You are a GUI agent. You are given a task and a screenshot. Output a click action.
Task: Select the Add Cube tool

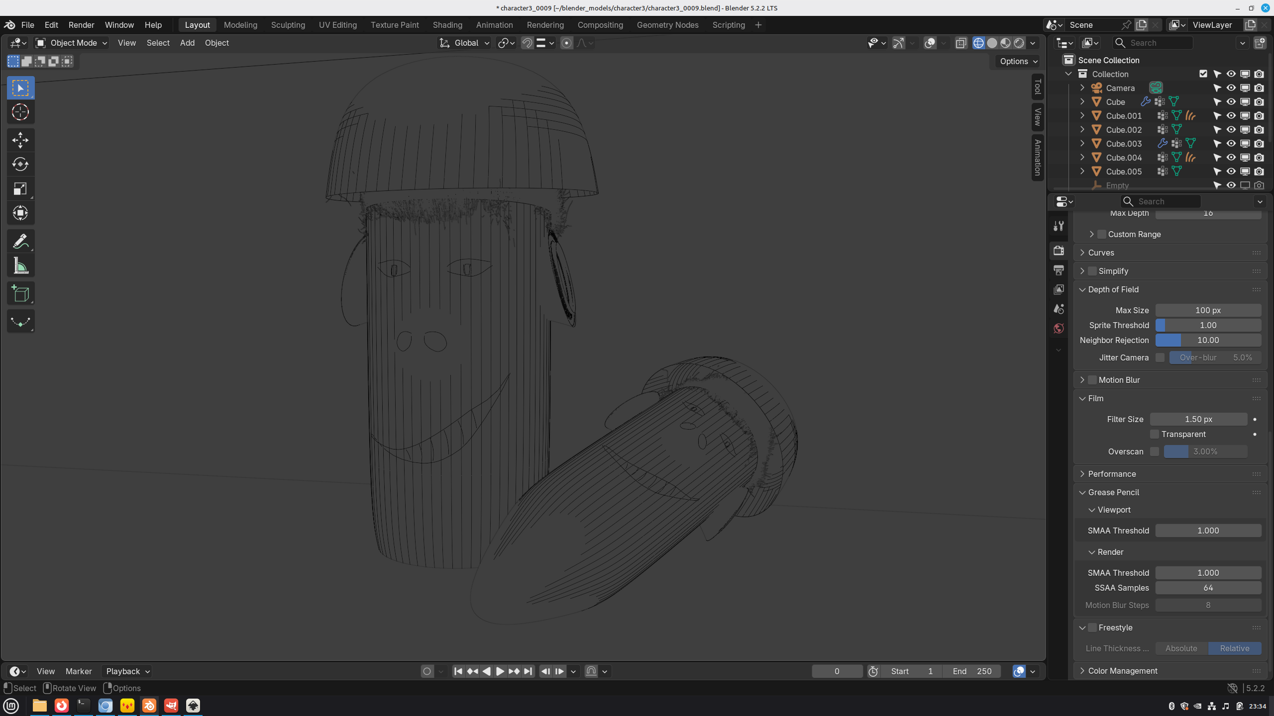(x=20, y=294)
